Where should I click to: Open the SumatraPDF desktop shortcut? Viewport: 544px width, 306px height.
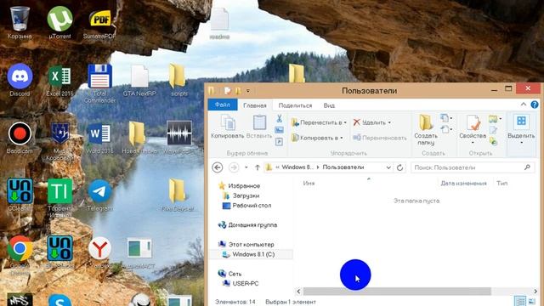[99, 23]
